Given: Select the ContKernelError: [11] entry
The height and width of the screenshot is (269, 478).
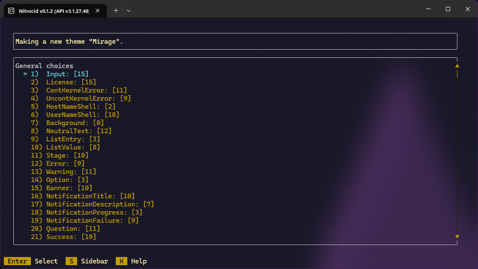Looking at the screenshot, I should pyautogui.click(x=86, y=90).
